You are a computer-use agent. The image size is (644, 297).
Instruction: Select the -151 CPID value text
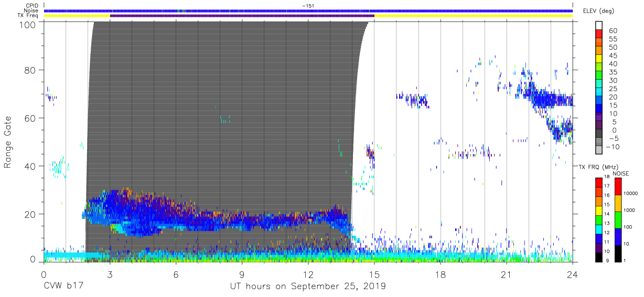(x=308, y=6)
